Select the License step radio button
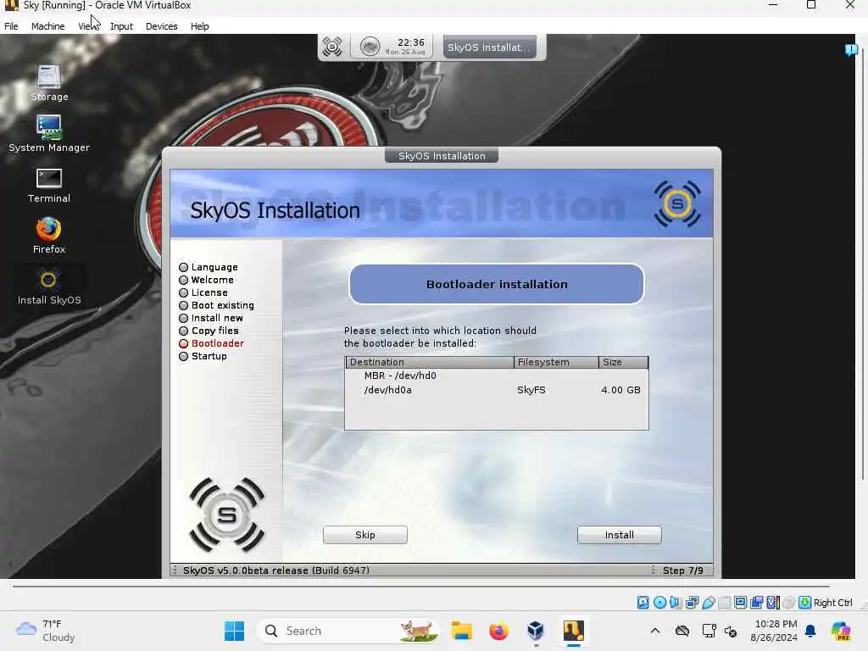 click(x=184, y=292)
